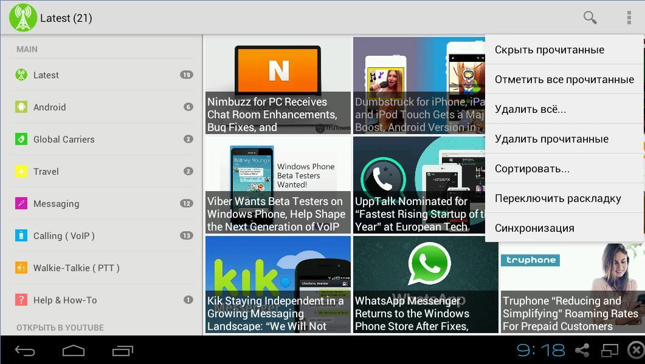The image size is (645, 364).
Task: Open Help & How-To category in sidebar
Action: point(103,300)
